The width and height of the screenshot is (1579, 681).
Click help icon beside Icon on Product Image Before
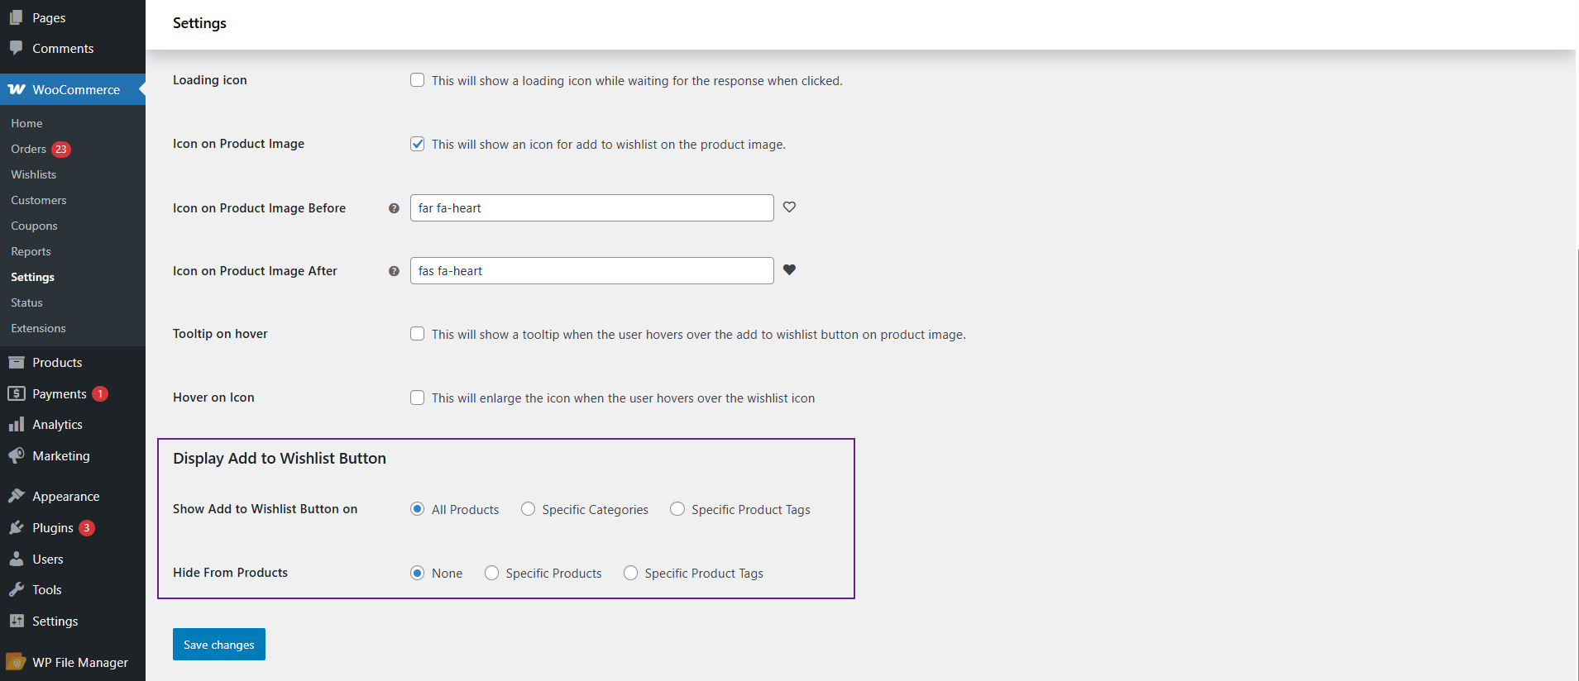(x=394, y=208)
